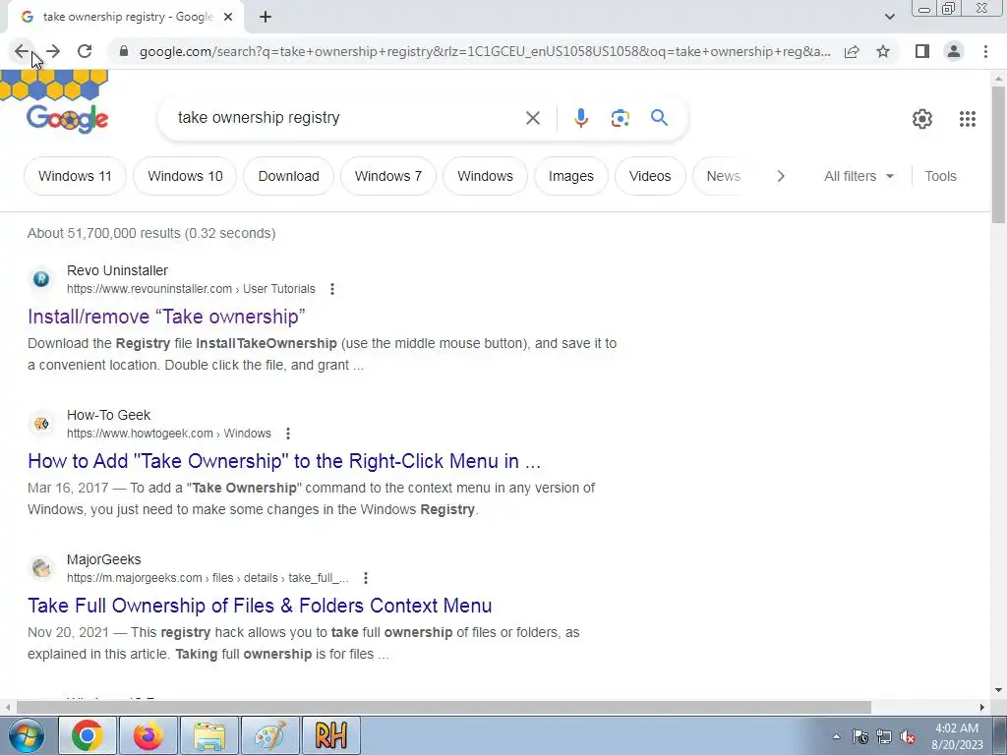This screenshot has height=755, width=1007.
Task: Click the horizontal scrollbar thumb
Action: point(444,707)
